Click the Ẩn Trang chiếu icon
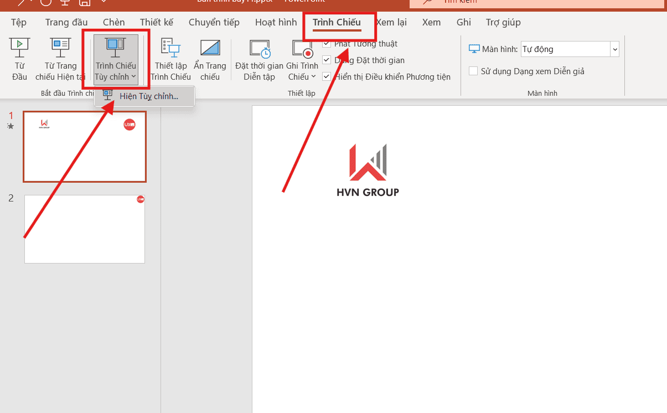Screen dimensions: 667x413 tap(210, 48)
